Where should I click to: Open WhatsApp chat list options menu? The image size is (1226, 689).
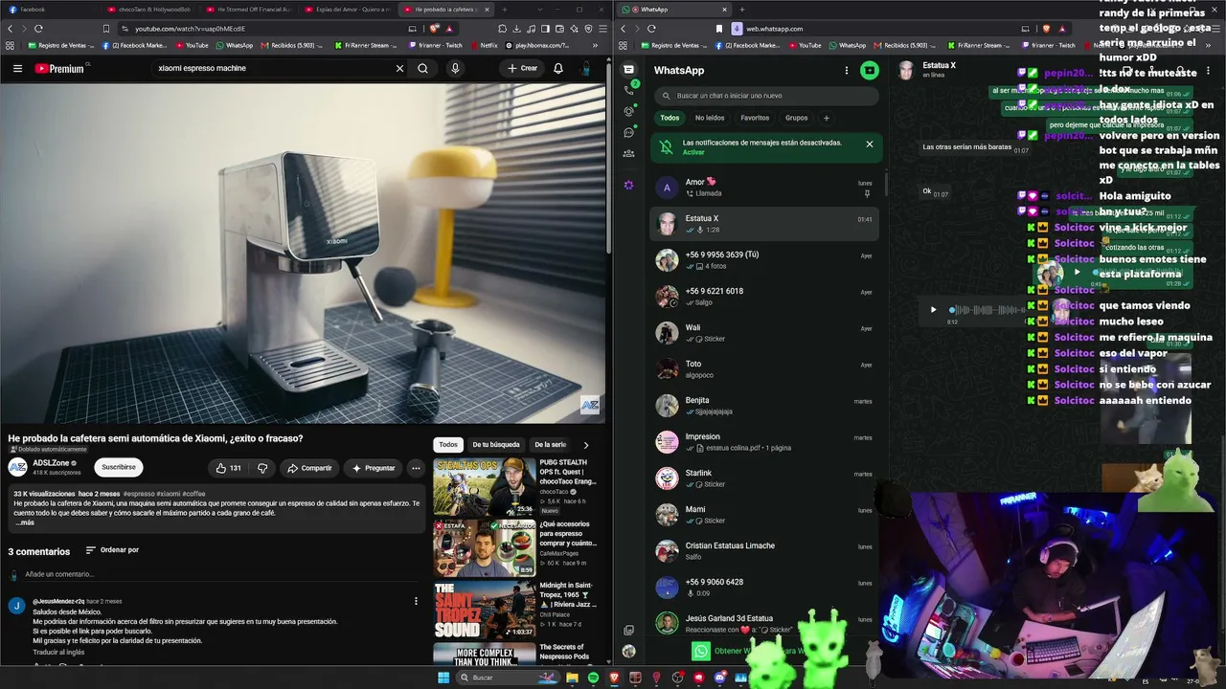coord(846,70)
